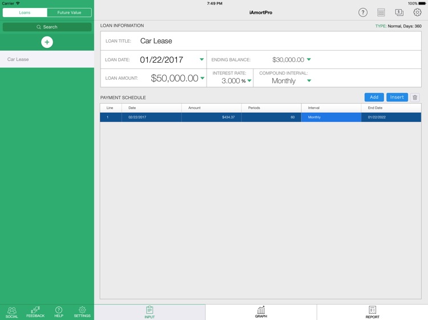This screenshot has width=428, height=320.
Task: Open the calculator icon in header
Action: pos(381,13)
